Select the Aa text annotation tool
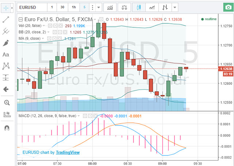234x166 pixels. [6, 54]
